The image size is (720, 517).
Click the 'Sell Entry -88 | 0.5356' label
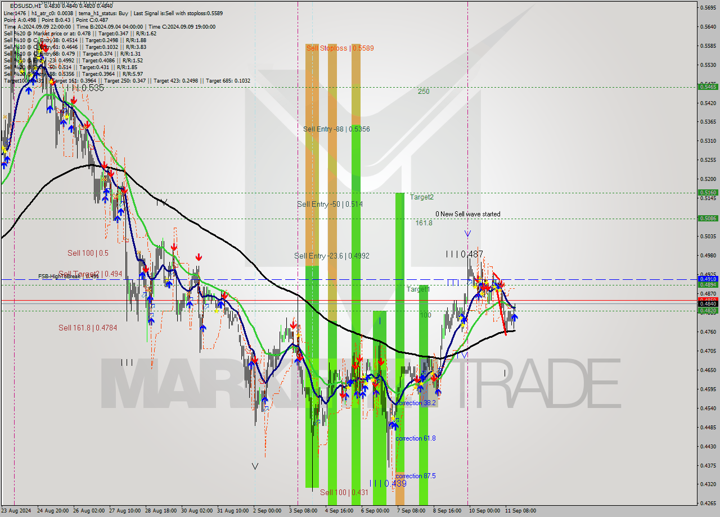coord(336,129)
